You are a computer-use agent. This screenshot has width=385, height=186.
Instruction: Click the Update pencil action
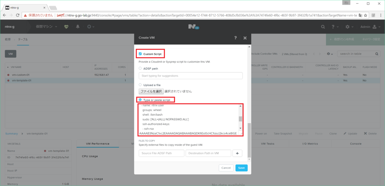pos(350,133)
